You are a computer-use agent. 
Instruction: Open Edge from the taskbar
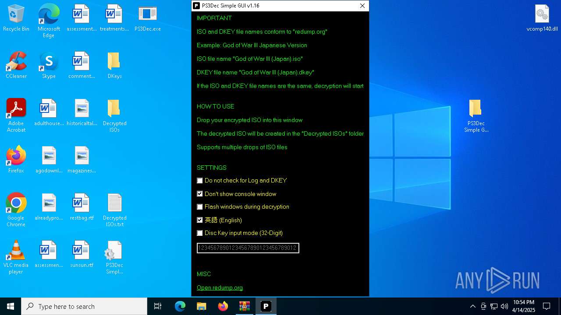(180, 306)
